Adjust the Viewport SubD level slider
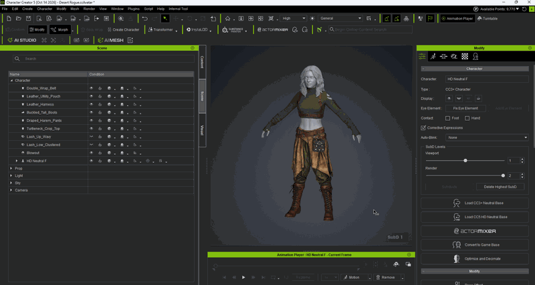 tap(465, 160)
